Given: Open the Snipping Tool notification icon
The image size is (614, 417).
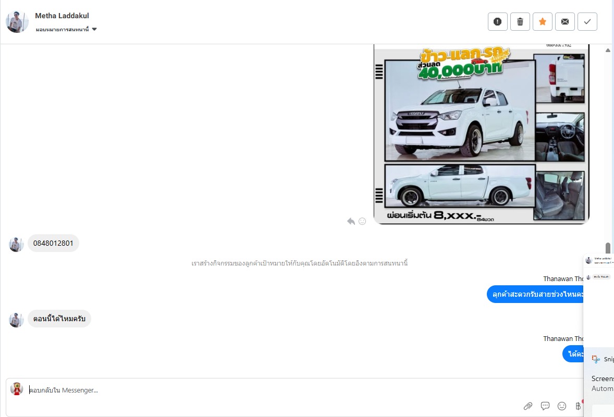Looking at the screenshot, I should pos(596,359).
